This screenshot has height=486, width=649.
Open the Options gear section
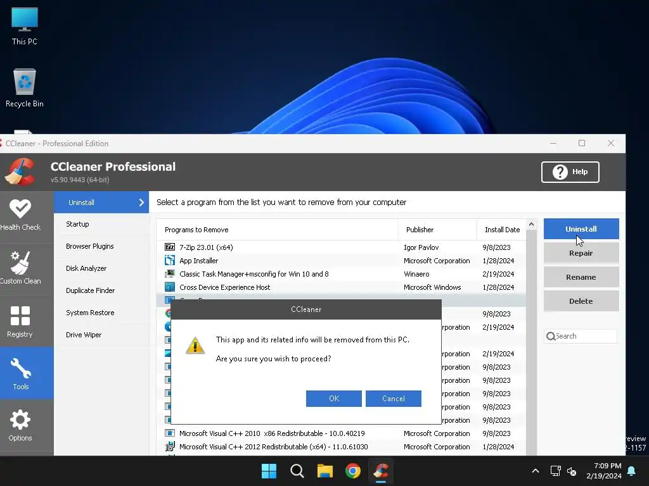tap(20, 426)
